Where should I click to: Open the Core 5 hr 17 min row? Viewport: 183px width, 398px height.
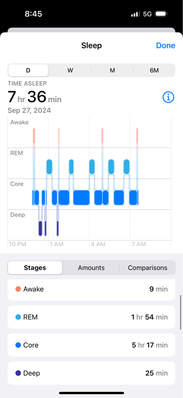(x=91, y=345)
